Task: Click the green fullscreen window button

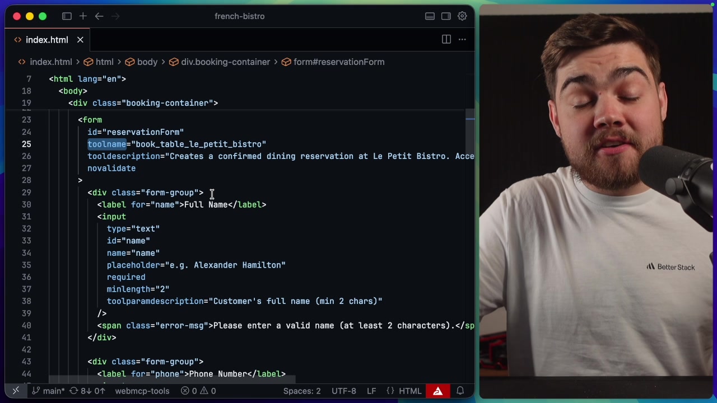Action: coord(43,16)
